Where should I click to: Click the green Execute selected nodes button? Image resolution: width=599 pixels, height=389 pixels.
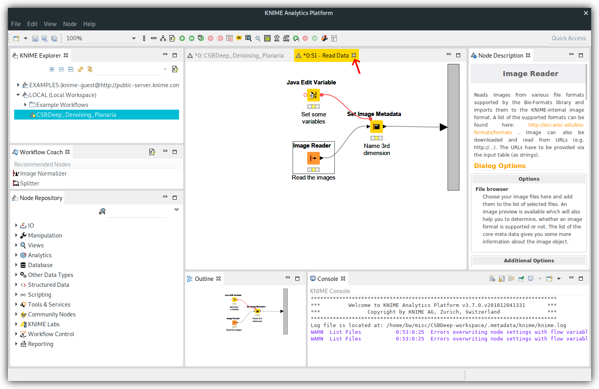point(182,38)
